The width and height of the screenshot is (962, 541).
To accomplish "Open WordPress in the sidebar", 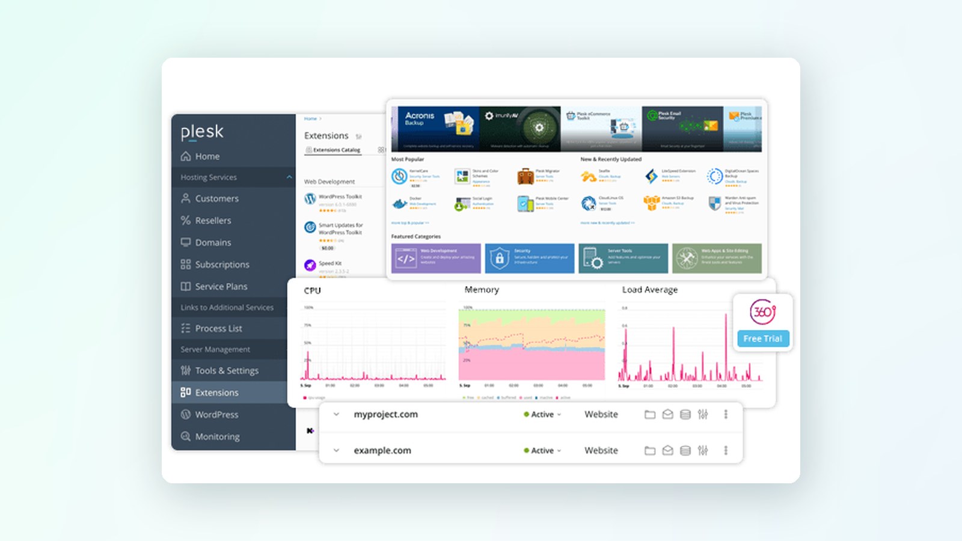I will tap(233, 415).
